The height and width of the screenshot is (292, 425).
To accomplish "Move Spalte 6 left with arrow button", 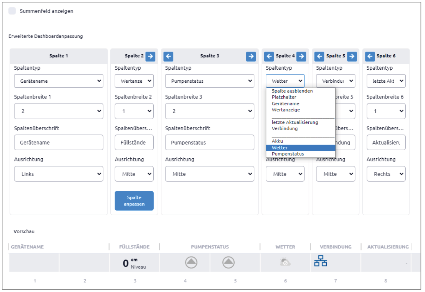I will pyautogui.click(x=370, y=56).
